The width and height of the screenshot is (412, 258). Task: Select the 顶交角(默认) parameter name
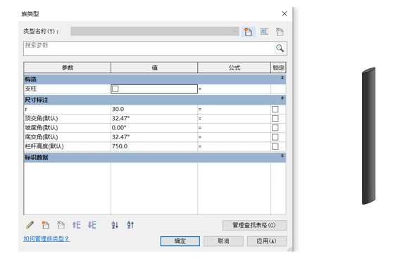click(x=68, y=119)
